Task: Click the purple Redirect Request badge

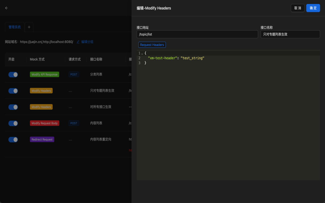Action: [x=42, y=139]
